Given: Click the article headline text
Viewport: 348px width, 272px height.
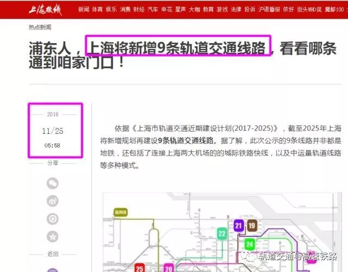Looking at the screenshot, I should 183,55.
